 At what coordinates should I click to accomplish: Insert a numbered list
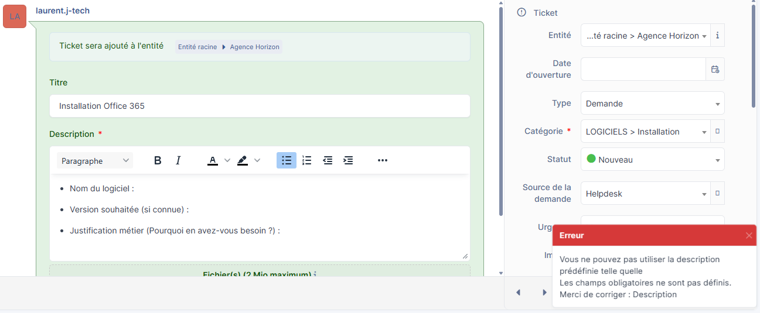307,160
